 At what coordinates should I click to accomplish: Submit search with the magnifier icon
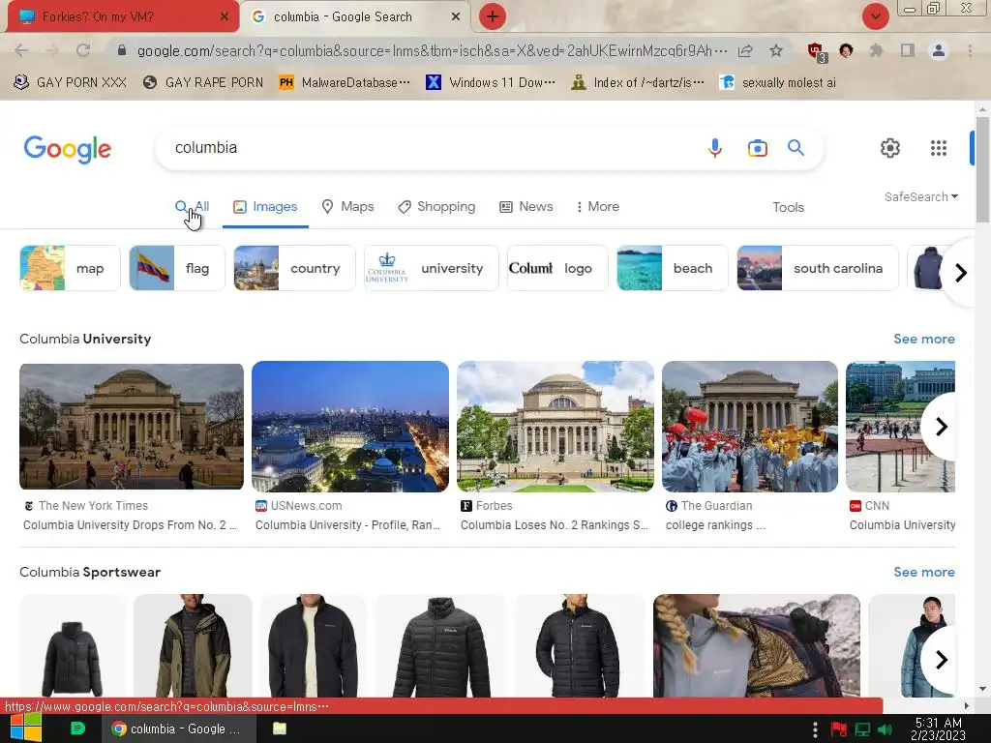coord(796,148)
